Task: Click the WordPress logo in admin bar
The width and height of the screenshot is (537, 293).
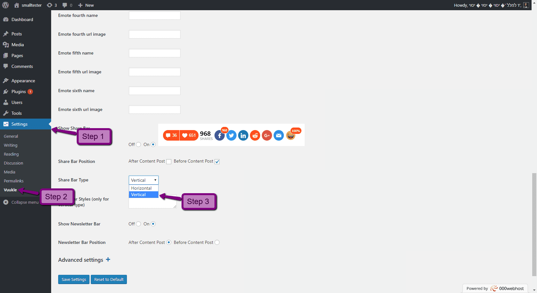Action: (x=5, y=5)
